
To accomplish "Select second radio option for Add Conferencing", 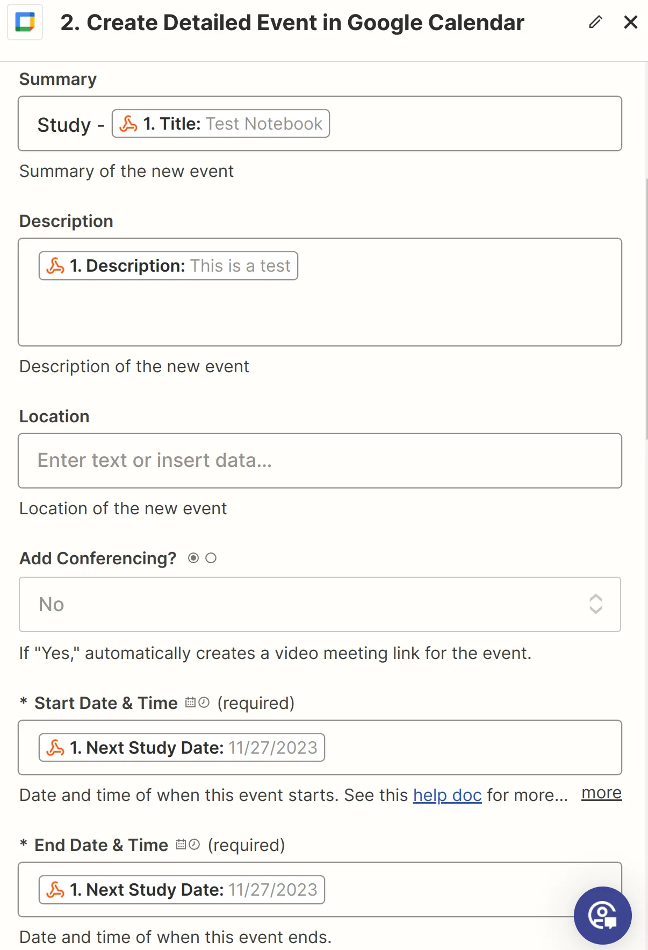I will (x=211, y=558).
